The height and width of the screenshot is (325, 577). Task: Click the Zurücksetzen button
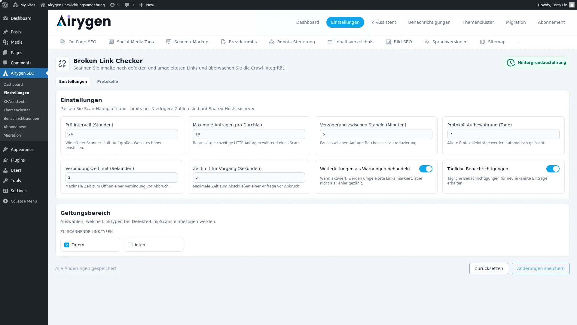coord(489,268)
